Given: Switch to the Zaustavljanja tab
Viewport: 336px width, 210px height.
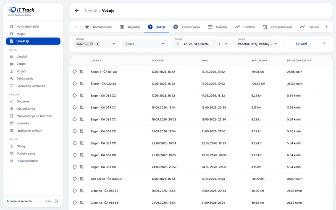Looking at the screenshot, I should tap(186, 27).
